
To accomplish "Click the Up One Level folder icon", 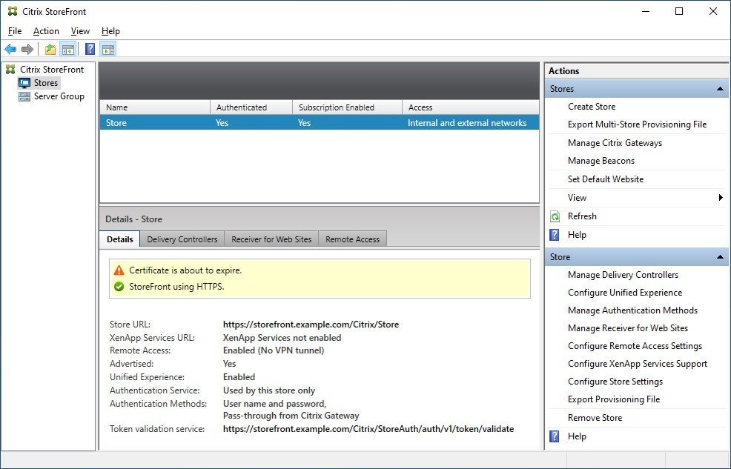I will [x=50, y=50].
